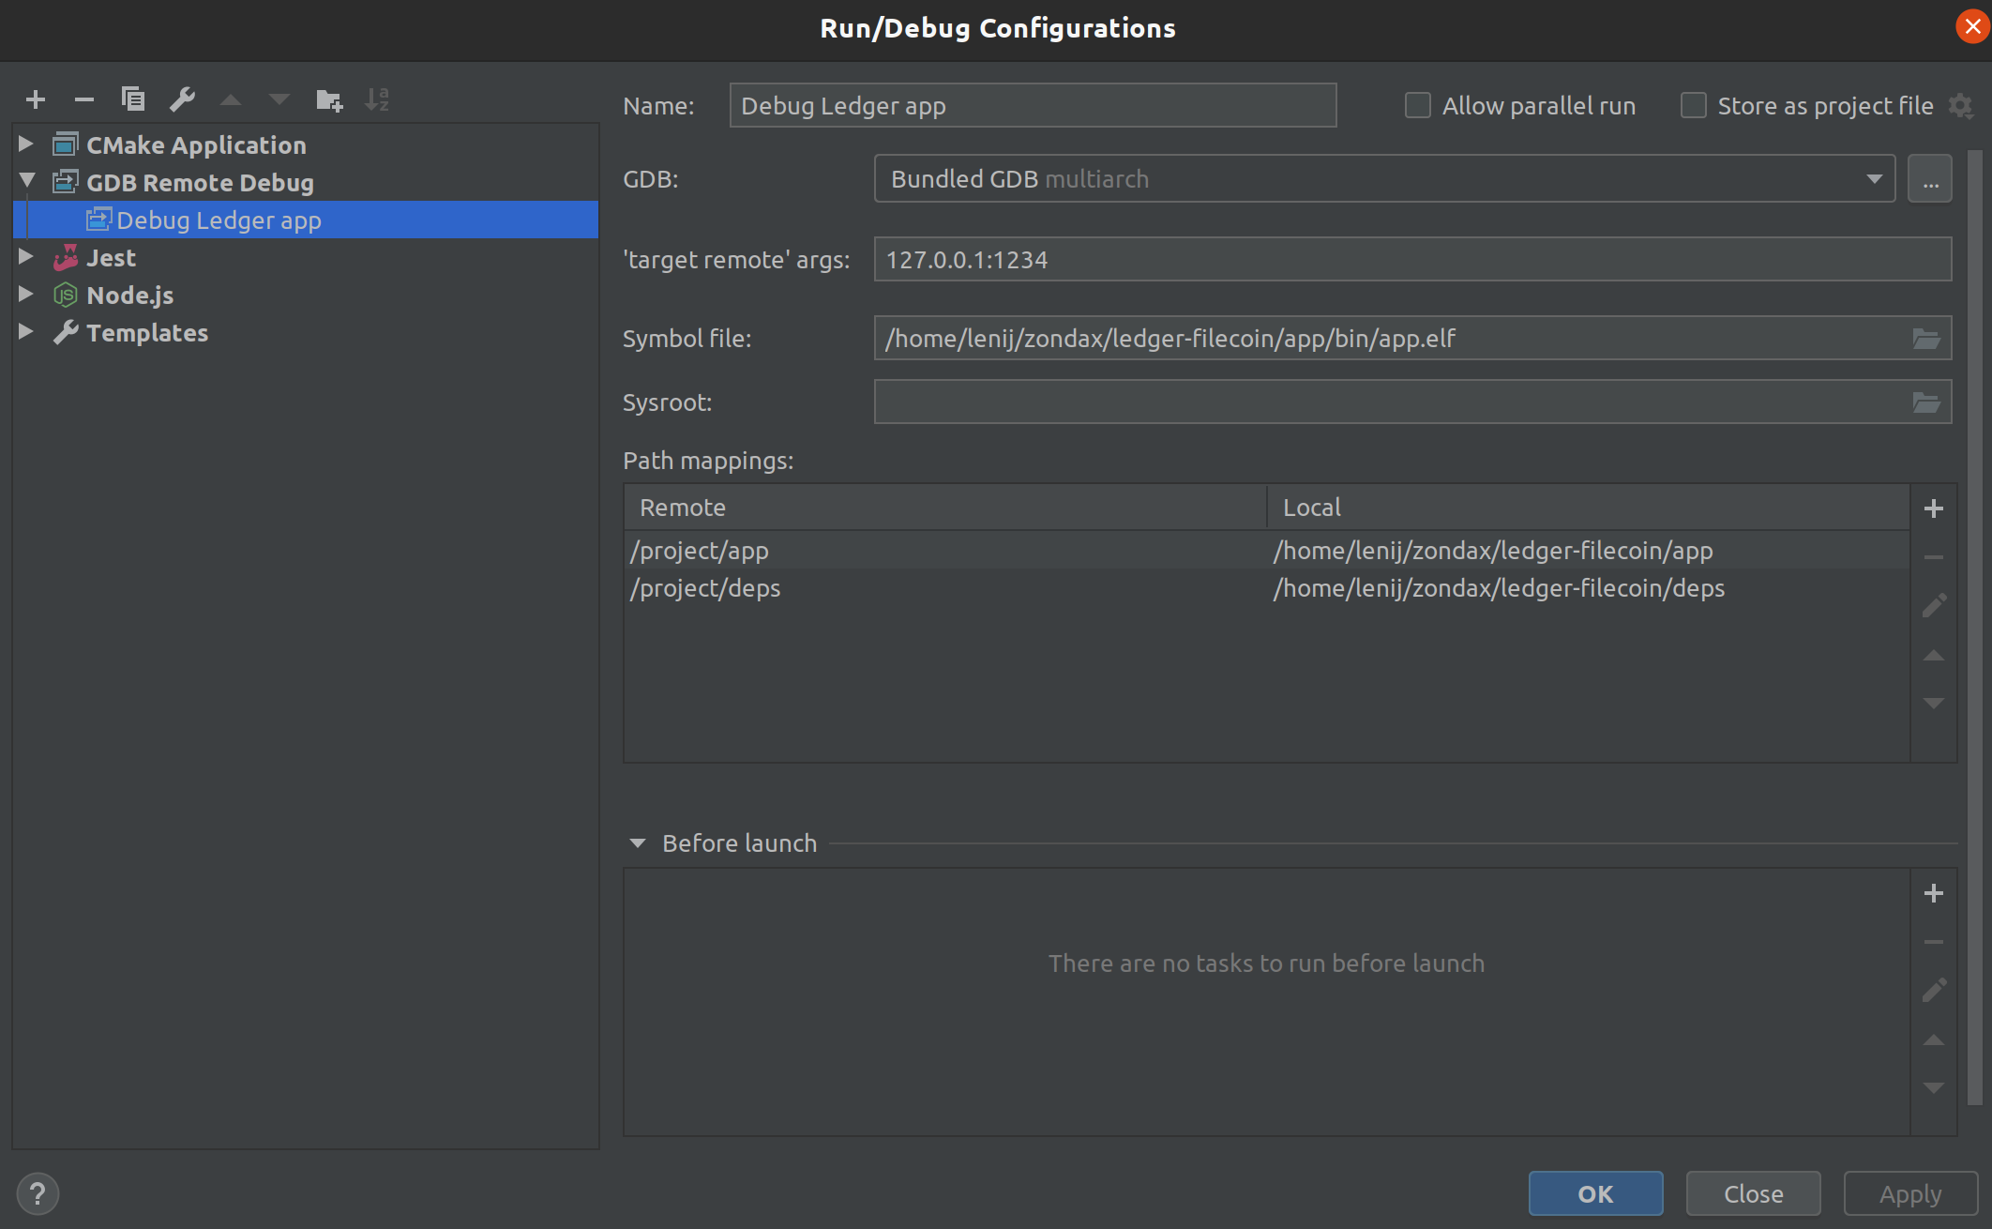The height and width of the screenshot is (1229, 1992).
Task: Click the wrench Edit Templates toolbar icon
Action: [182, 99]
